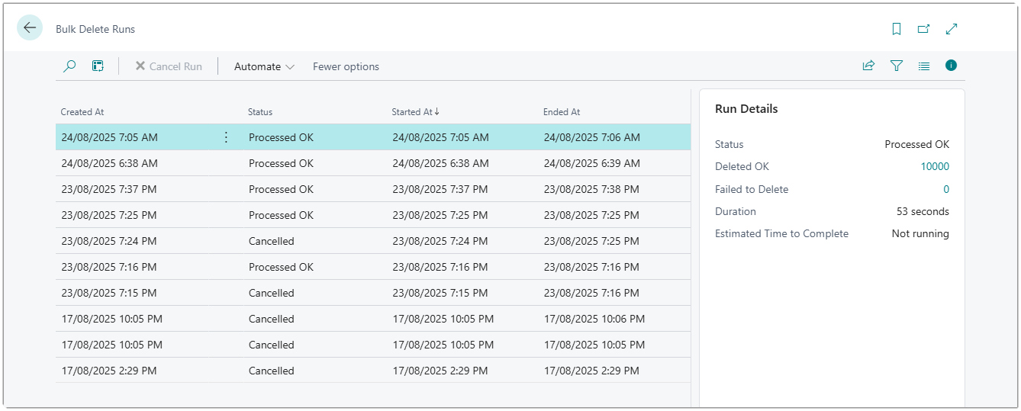Sort by Created At column header

click(82, 112)
